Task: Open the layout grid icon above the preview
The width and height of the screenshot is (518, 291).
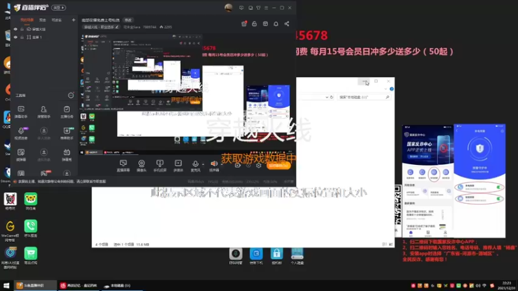Action: [265, 24]
